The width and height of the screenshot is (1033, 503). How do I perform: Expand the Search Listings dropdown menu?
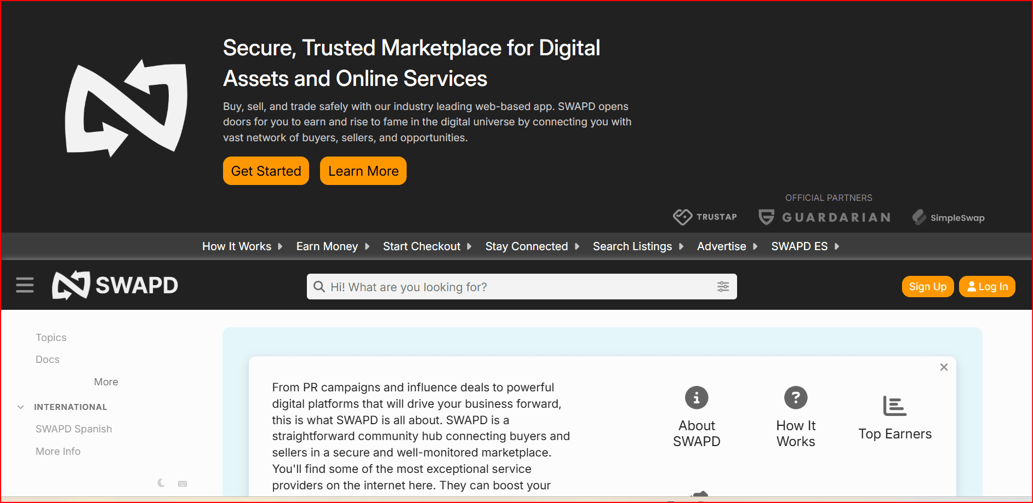pyautogui.click(x=638, y=247)
